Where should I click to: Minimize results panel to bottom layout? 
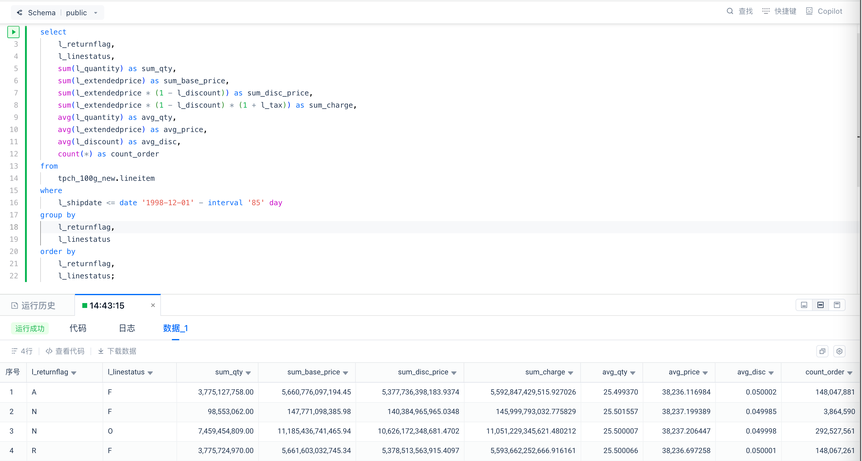pos(804,305)
